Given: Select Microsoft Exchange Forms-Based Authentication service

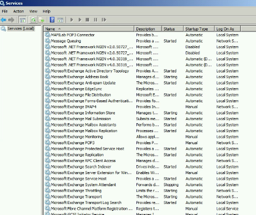Looking at the screenshot, I should click(92, 101).
